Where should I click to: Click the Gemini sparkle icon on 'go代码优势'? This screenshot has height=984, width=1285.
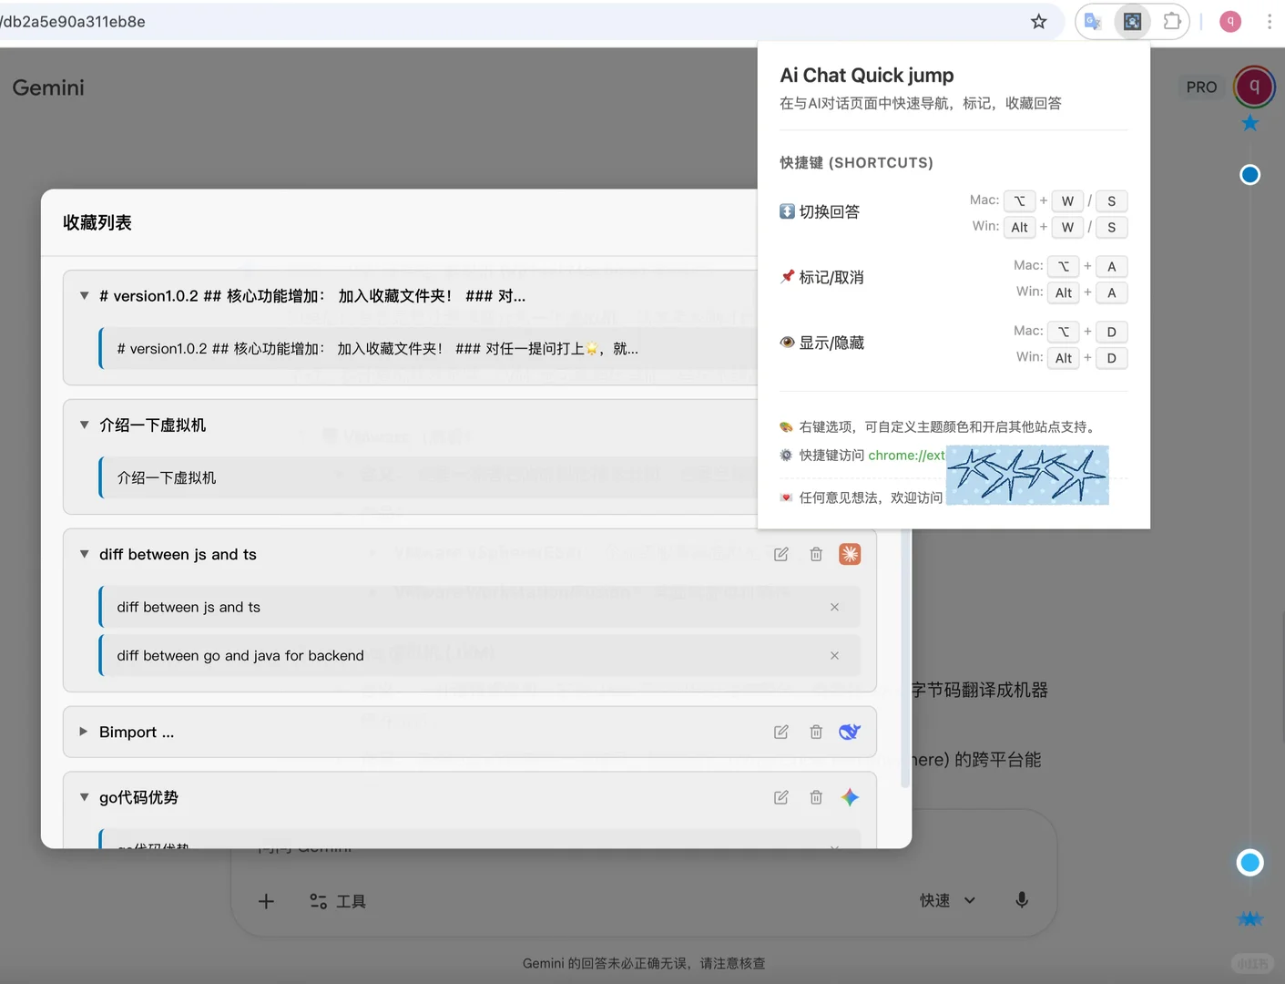tap(850, 797)
